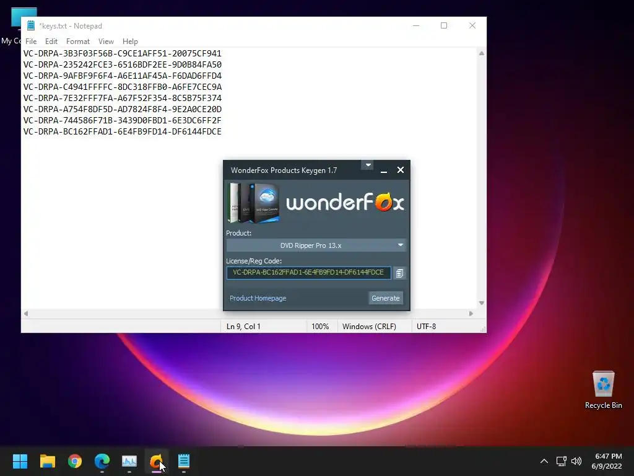The width and height of the screenshot is (634, 476).
Task: Click key line starting VC-DRPA-A754F8DF5D
Action: (122, 109)
